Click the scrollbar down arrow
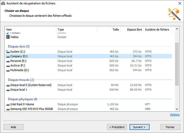The image size is (184, 133). [177, 109]
